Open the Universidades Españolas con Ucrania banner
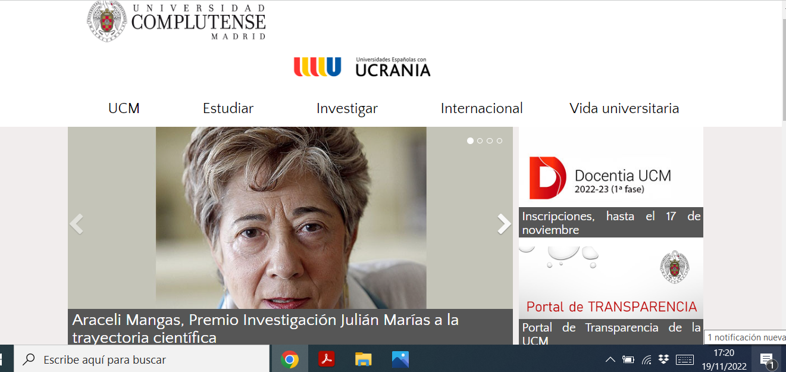The image size is (786, 372). pos(362,67)
